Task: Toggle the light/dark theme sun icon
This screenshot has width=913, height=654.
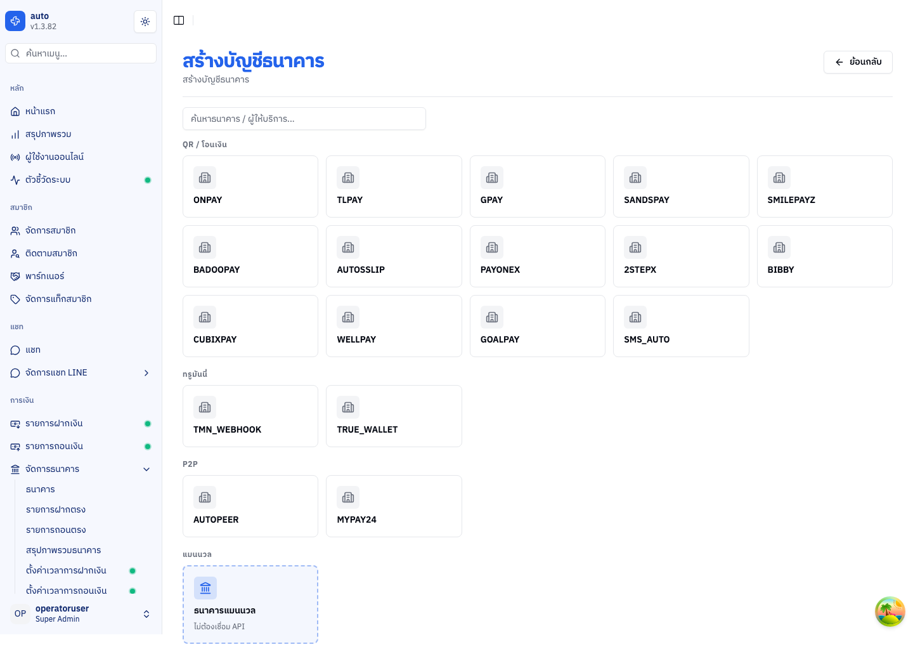Action: click(145, 22)
